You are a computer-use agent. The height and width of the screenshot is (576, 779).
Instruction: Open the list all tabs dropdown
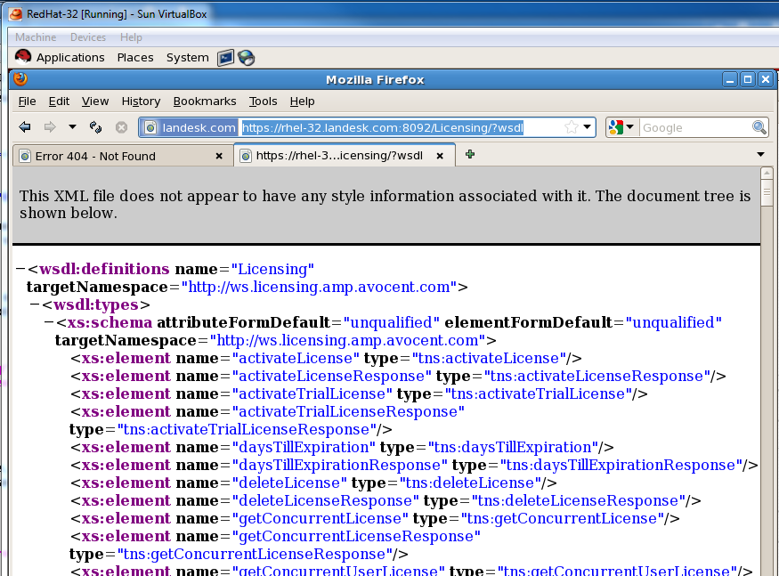[x=760, y=155]
